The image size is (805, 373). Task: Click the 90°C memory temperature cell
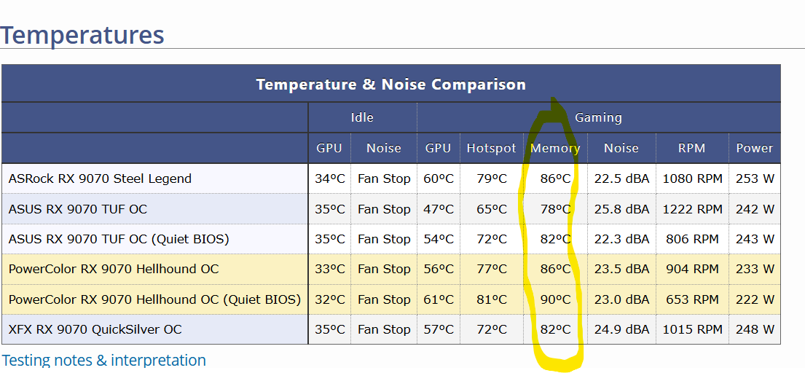pyautogui.click(x=556, y=299)
